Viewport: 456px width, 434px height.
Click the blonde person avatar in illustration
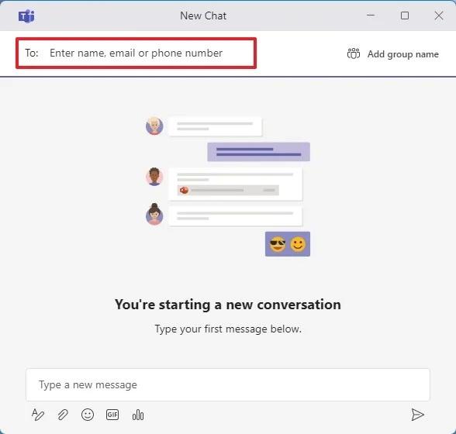(154, 126)
